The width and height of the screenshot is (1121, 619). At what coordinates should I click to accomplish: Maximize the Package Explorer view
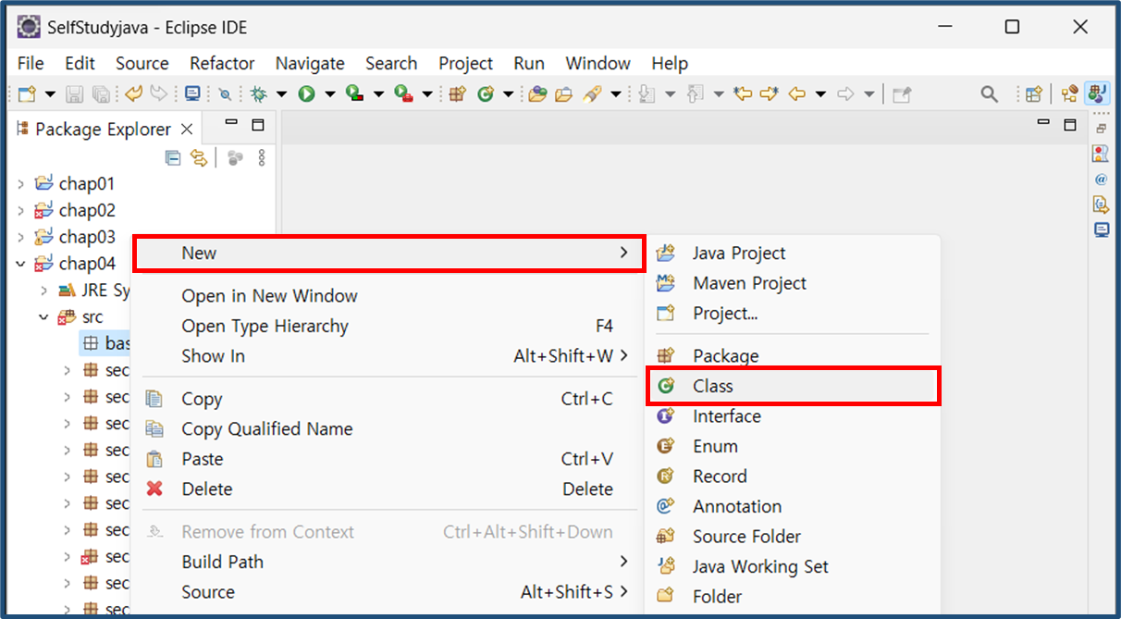(258, 125)
